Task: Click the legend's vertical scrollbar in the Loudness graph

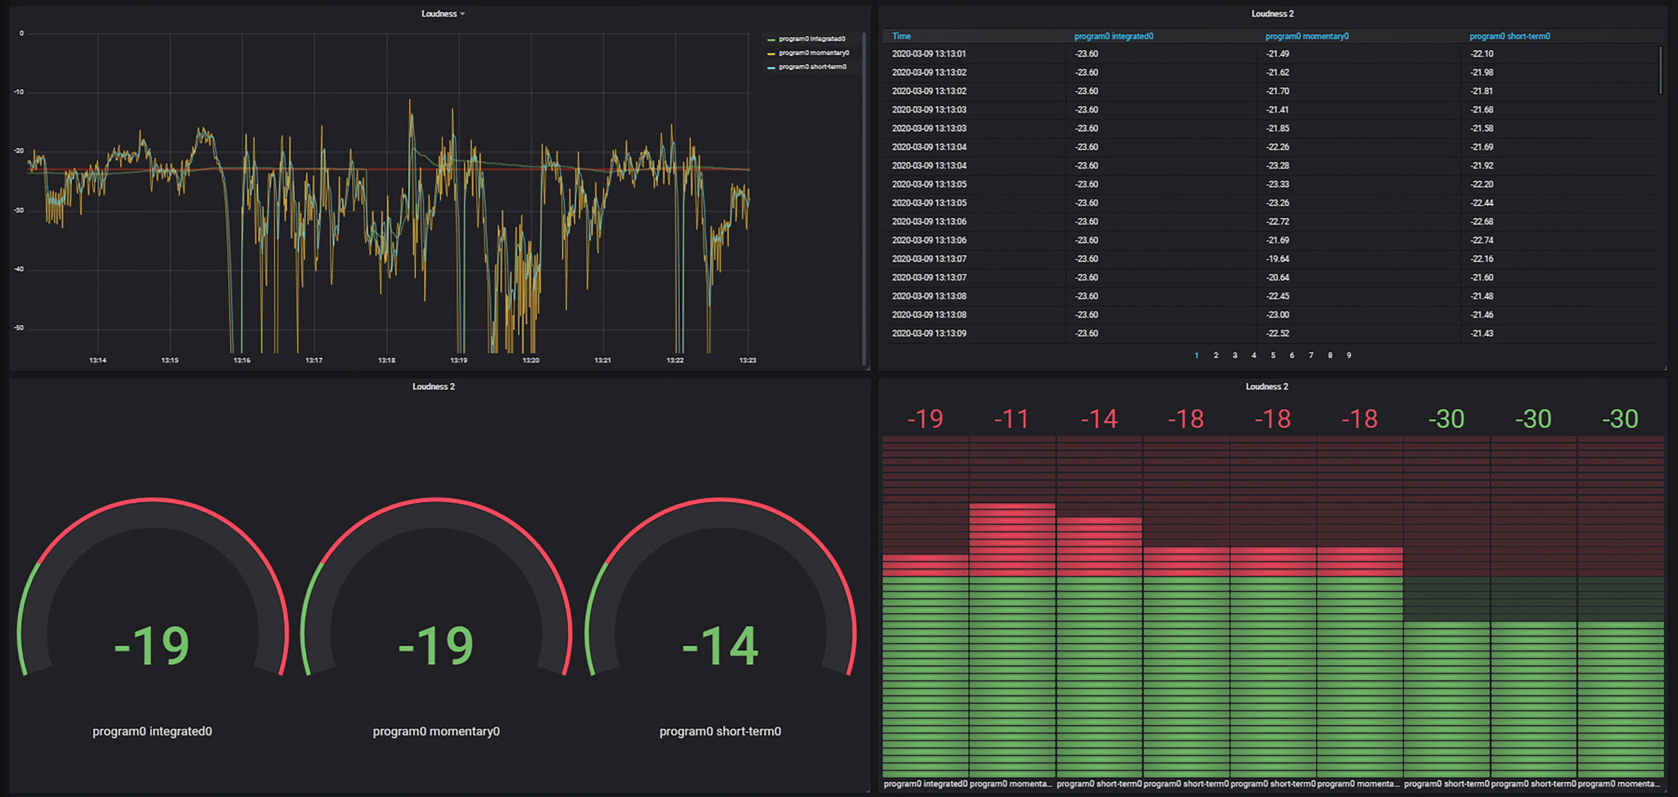Action: point(864,197)
